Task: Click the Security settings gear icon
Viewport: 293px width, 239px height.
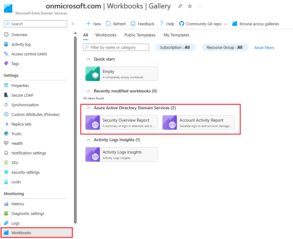Action: pyautogui.click(x=6, y=172)
